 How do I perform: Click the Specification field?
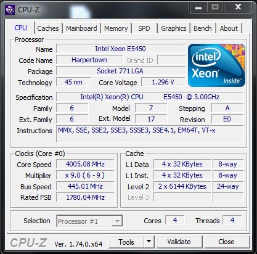pyautogui.click(x=150, y=97)
